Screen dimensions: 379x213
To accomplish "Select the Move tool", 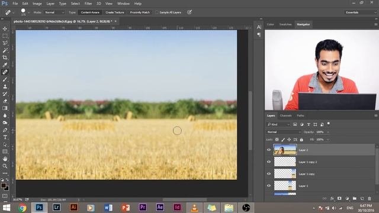I will [x=5, y=29].
